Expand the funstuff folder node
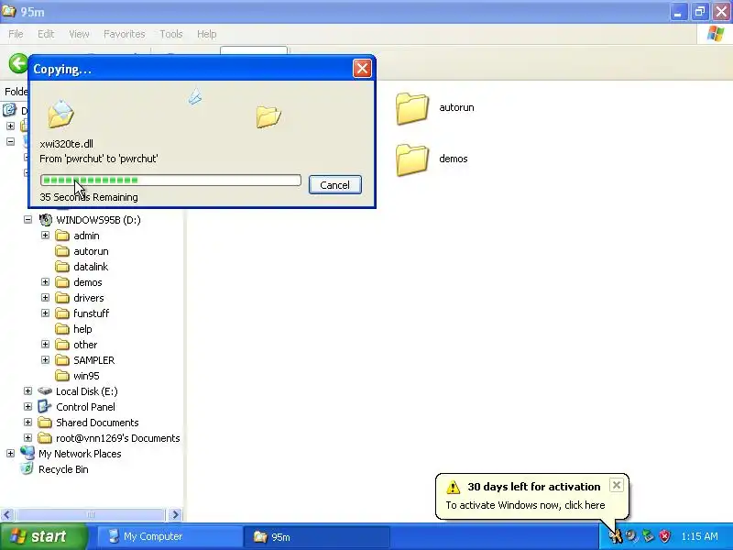 click(45, 313)
